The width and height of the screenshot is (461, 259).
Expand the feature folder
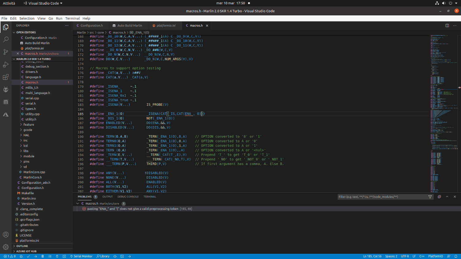29,124
